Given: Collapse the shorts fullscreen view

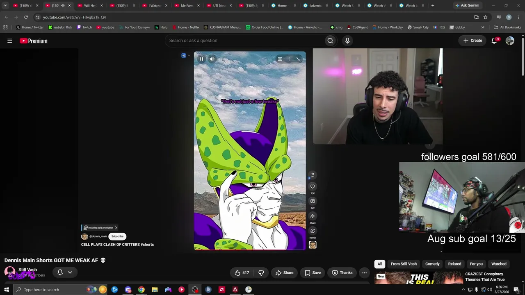Looking at the screenshot, I should click(298, 59).
